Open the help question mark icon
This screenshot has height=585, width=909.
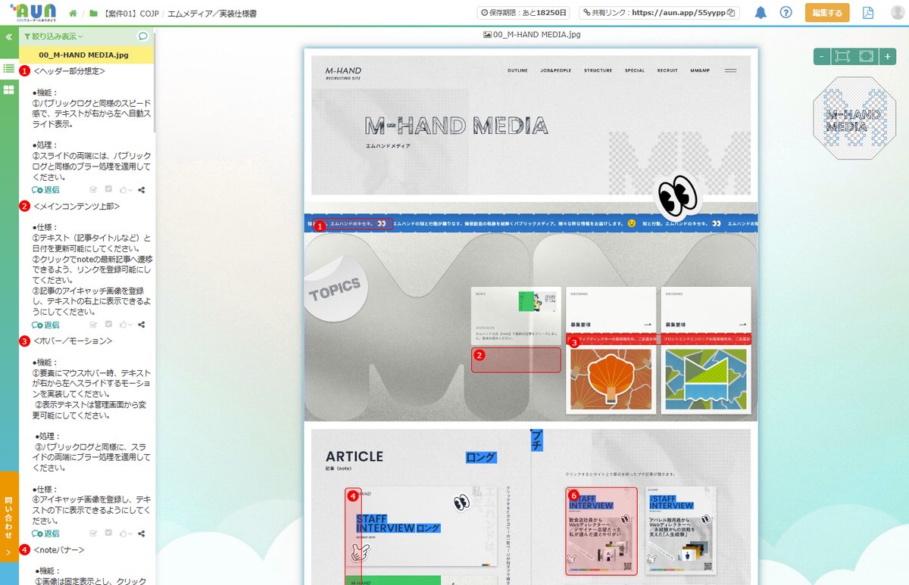tap(786, 13)
